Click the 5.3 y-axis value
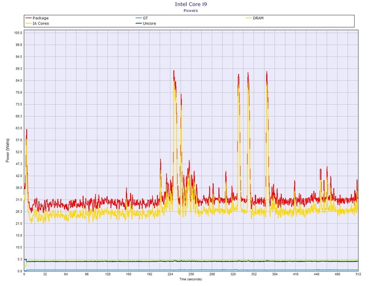This screenshot has width=382, height=286. [x=20, y=259]
